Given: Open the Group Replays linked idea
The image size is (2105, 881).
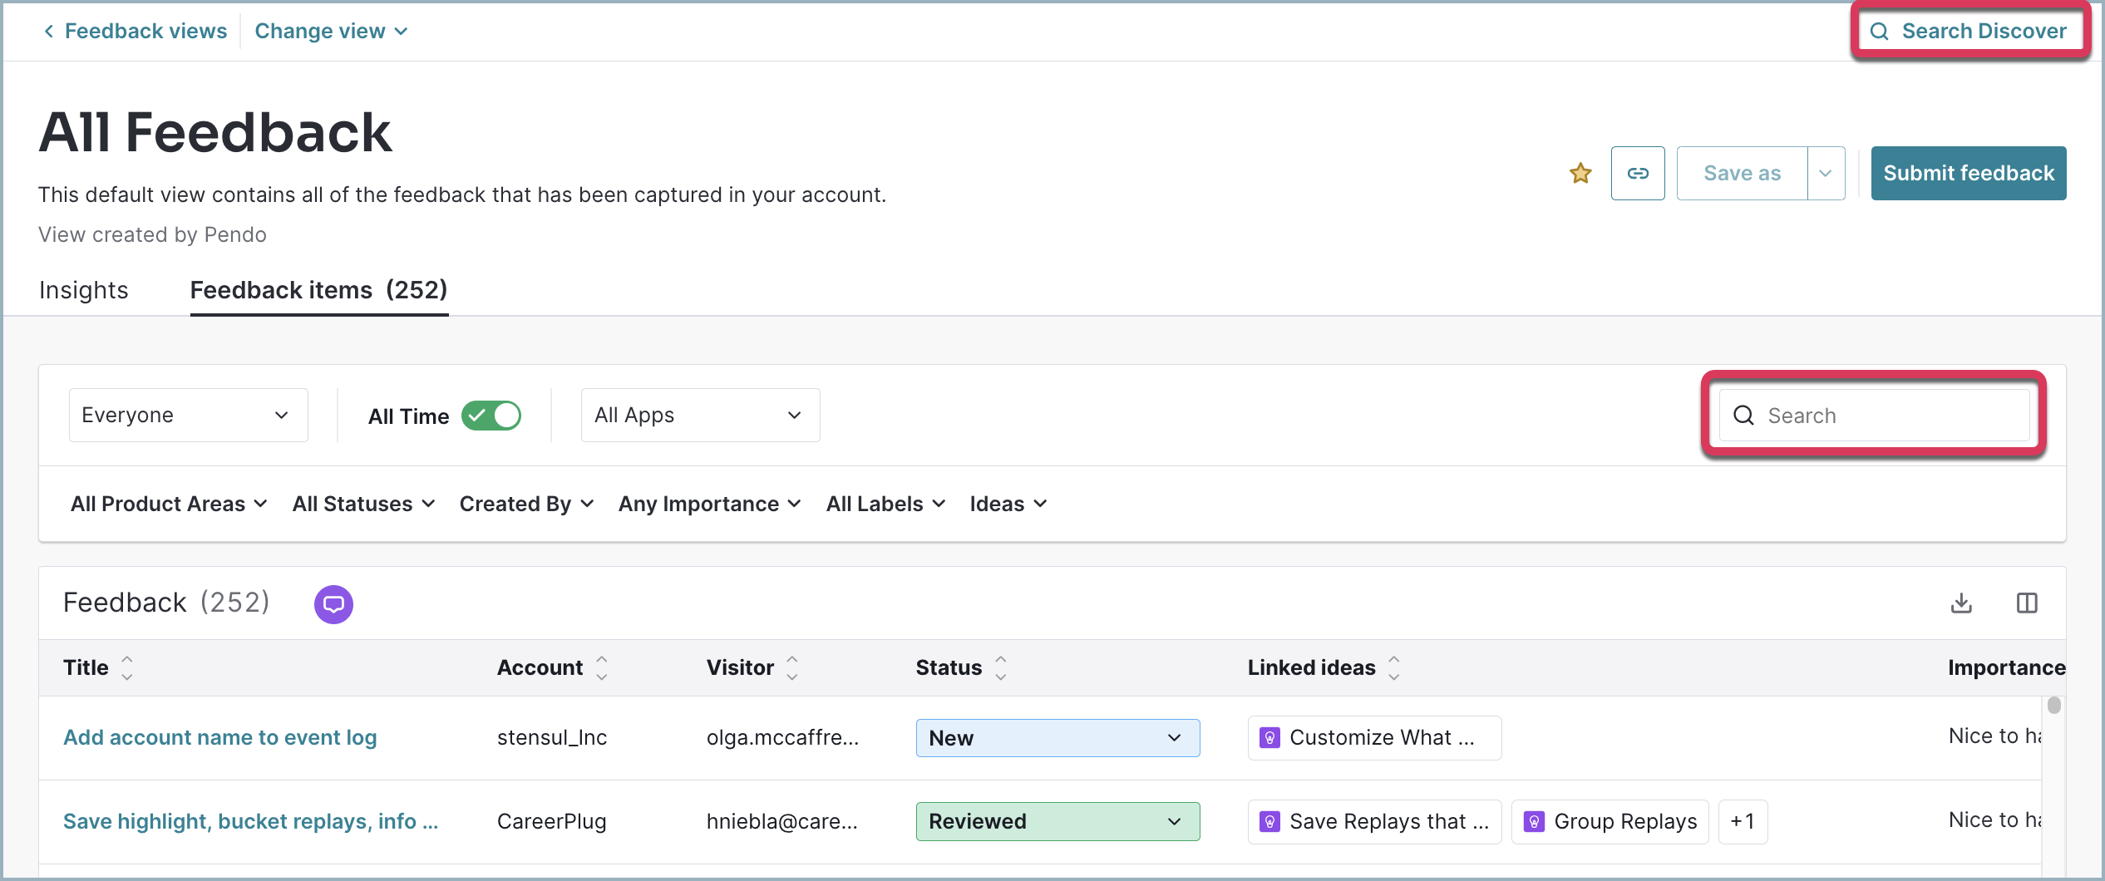Looking at the screenshot, I should click(x=1610, y=822).
